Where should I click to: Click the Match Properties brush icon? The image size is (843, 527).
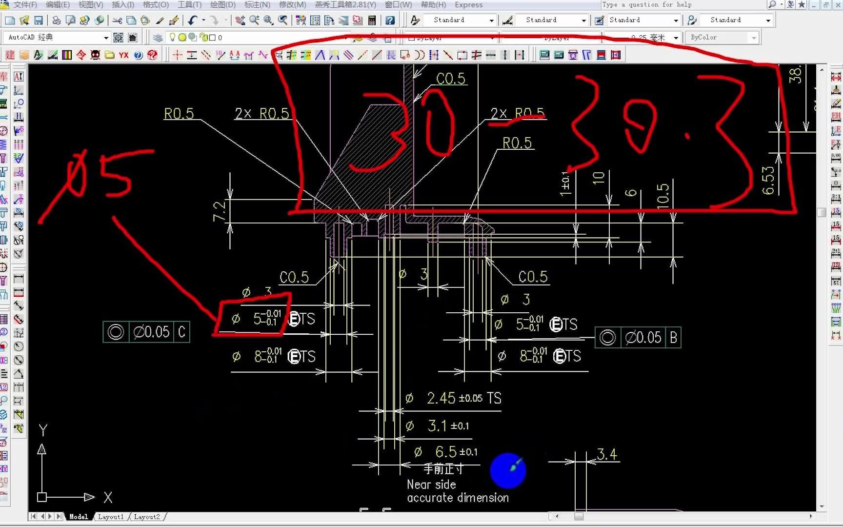pyautogui.click(x=160, y=20)
